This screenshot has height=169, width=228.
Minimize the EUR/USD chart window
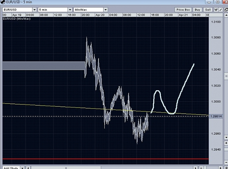[x=209, y=2]
